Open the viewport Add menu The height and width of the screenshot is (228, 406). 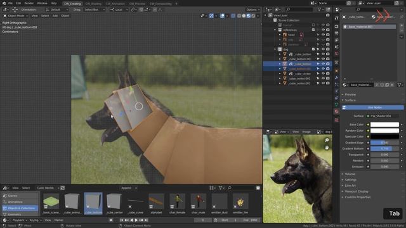[x=55, y=16]
